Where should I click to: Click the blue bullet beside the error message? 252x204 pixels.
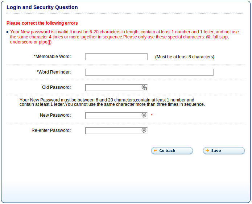[x=7, y=32]
